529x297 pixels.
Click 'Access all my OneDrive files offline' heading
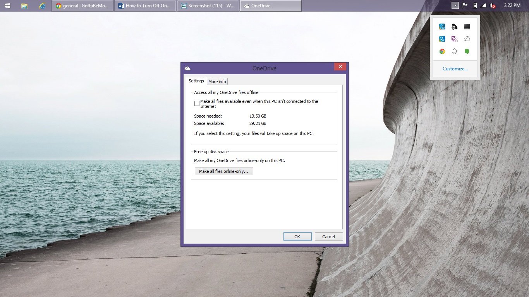coord(226,92)
